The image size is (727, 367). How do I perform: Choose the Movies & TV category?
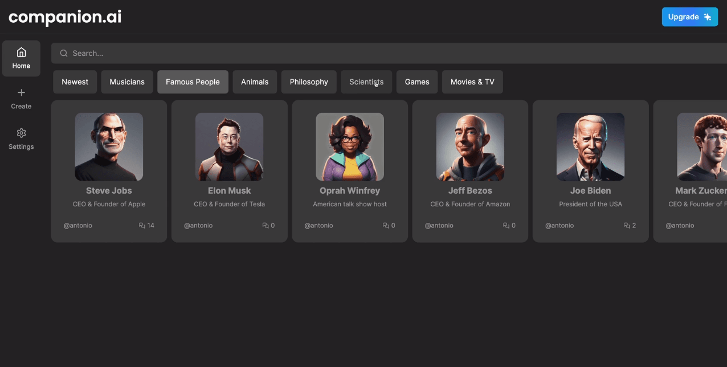point(472,82)
